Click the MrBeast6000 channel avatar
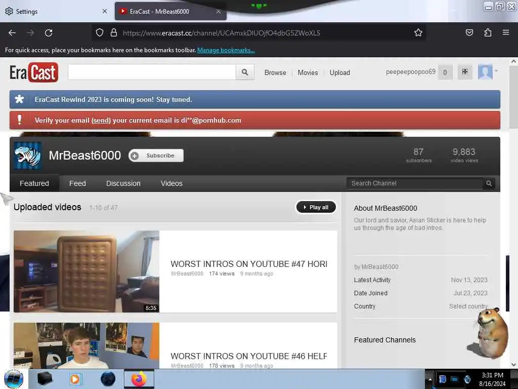 tap(28, 155)
